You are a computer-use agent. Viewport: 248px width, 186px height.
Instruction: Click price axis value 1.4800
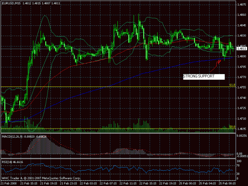coord(242,56)
